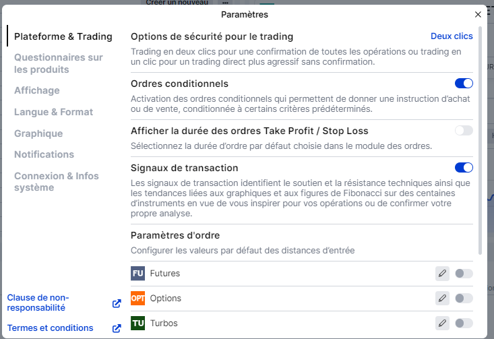Open the Clause de non-responsabilité link
The width and height of the screenshot is (494, 339).
[38, 303]
